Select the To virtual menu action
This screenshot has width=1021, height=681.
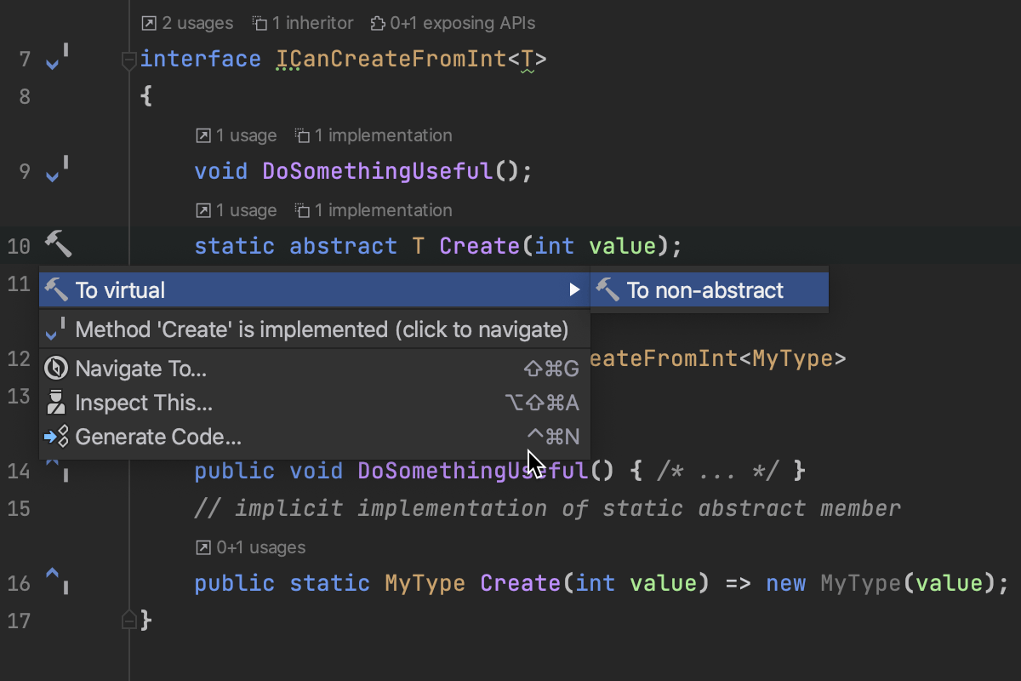click(x=120, y=290)
